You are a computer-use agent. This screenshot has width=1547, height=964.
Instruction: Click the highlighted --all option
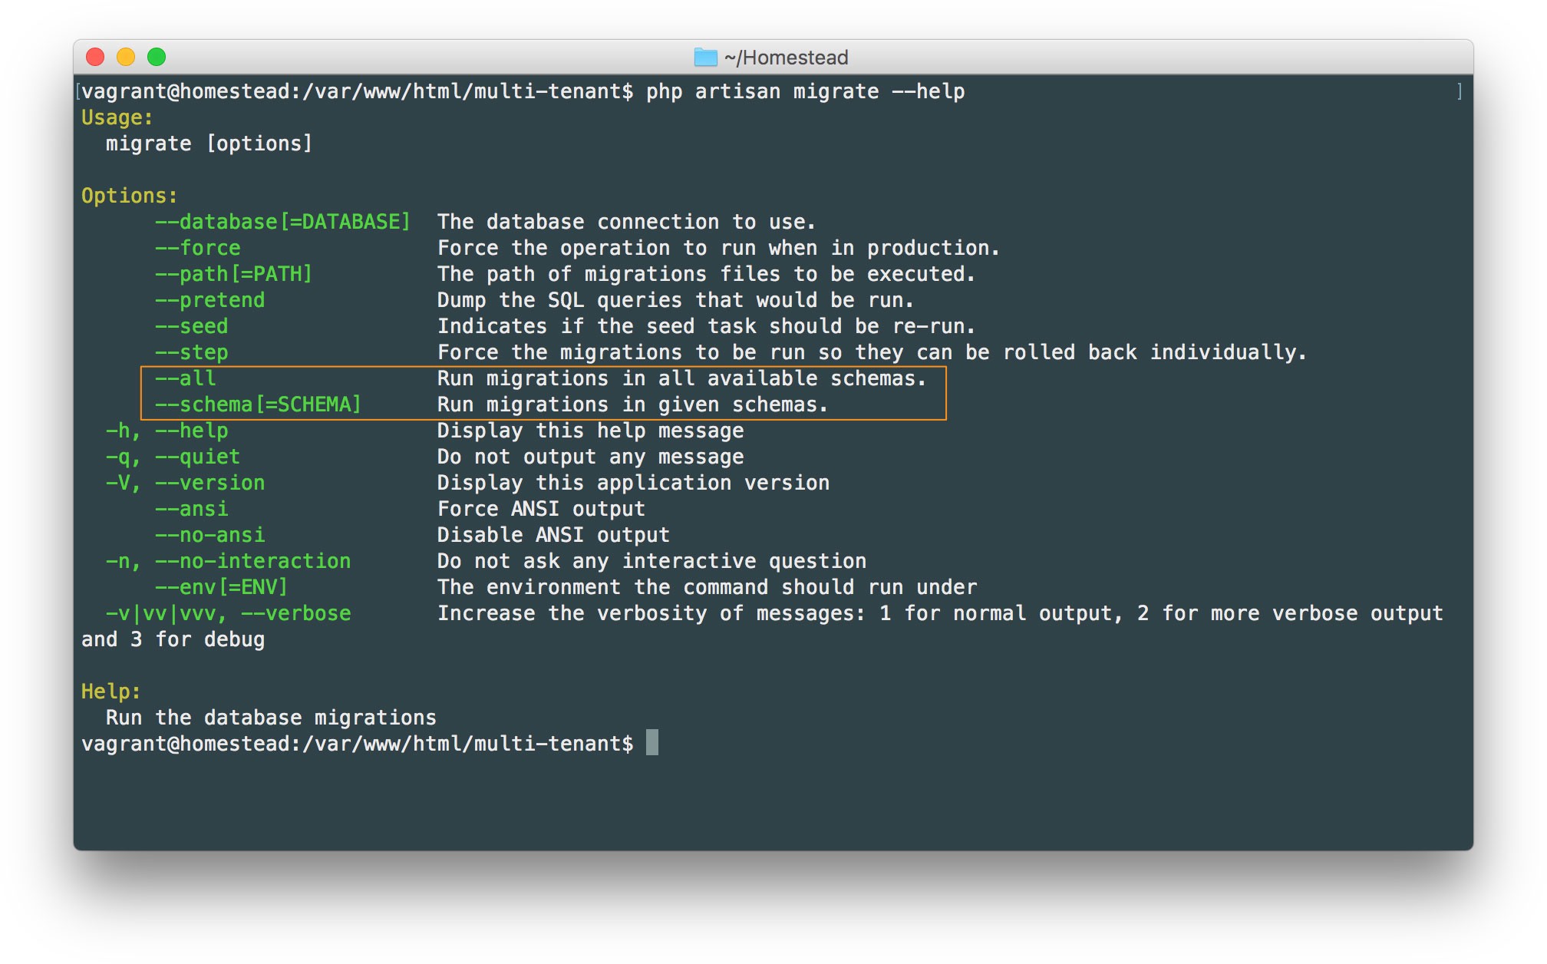click(186, 378)
